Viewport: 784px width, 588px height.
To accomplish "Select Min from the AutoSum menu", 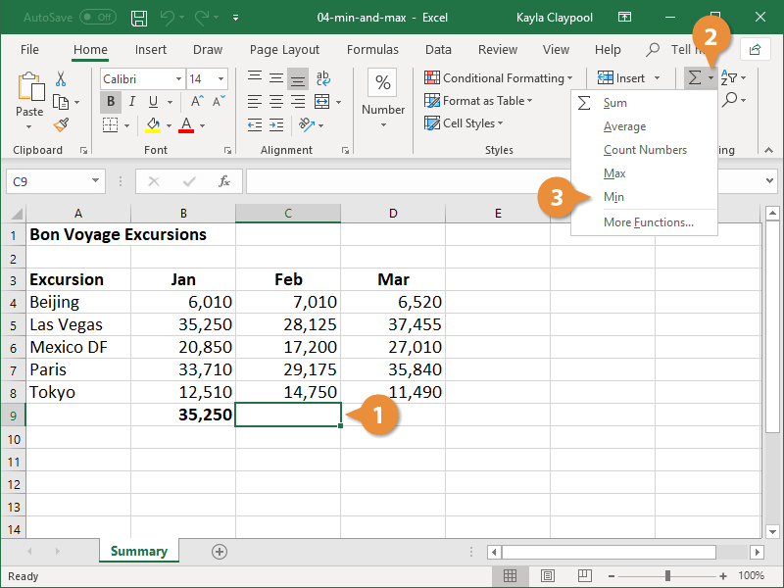I will coord(613,197).
